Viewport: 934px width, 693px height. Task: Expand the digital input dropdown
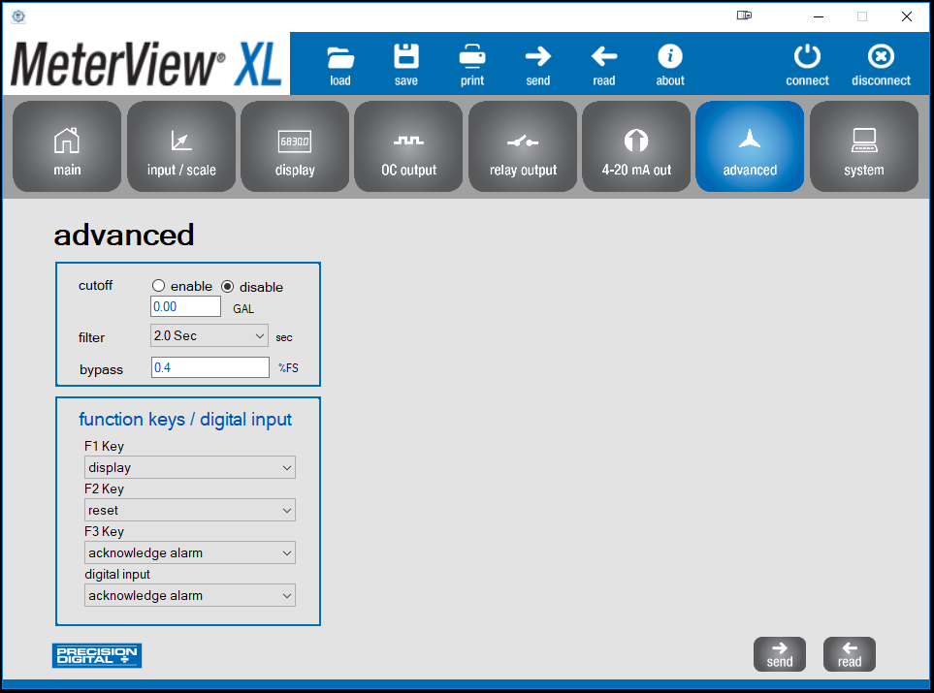(x=190, y=595)
